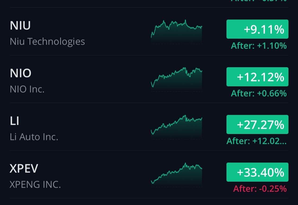Select the Li Auto Inc. company name

coord(34,137)
